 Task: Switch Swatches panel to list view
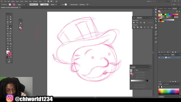tap(177, 11)
